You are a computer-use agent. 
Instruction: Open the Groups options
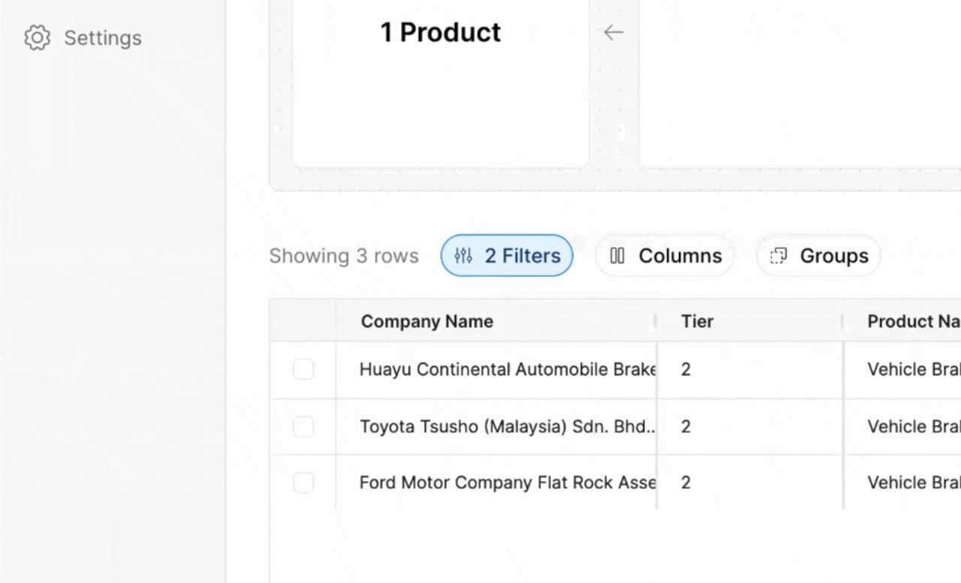point(818,256)
